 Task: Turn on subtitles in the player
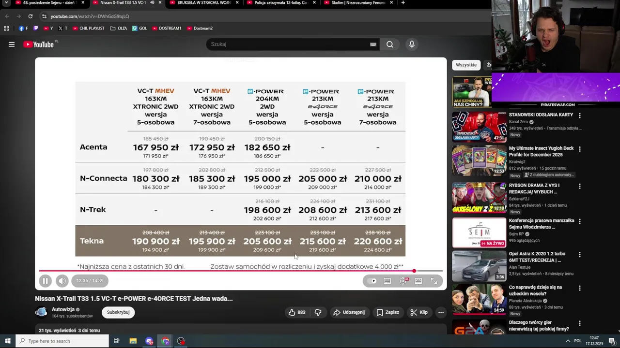[387, 281]
